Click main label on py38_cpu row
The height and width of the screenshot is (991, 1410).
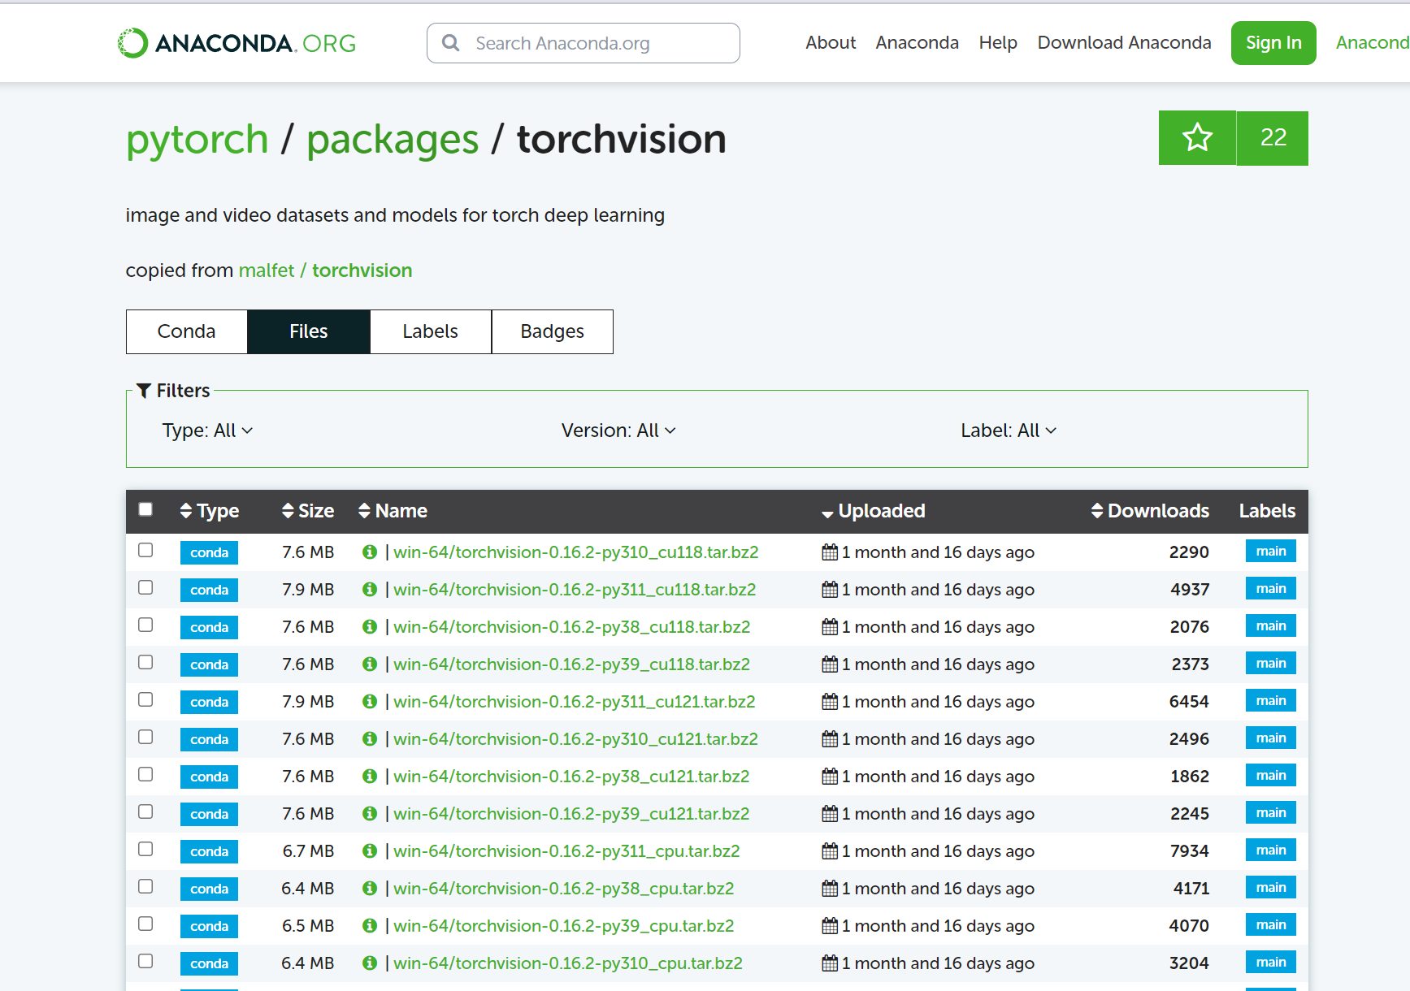click(x=1271, y=888)
